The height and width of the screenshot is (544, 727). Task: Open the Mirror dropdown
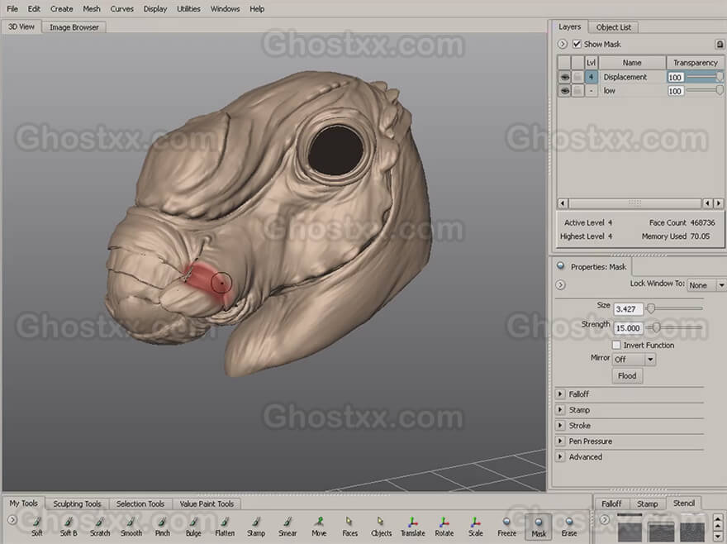634,360
